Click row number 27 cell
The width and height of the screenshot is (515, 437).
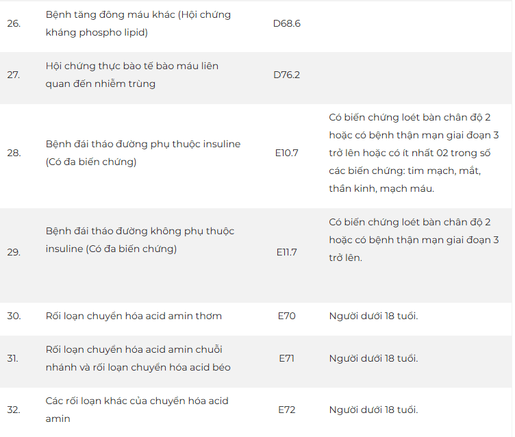coord(14,75)
